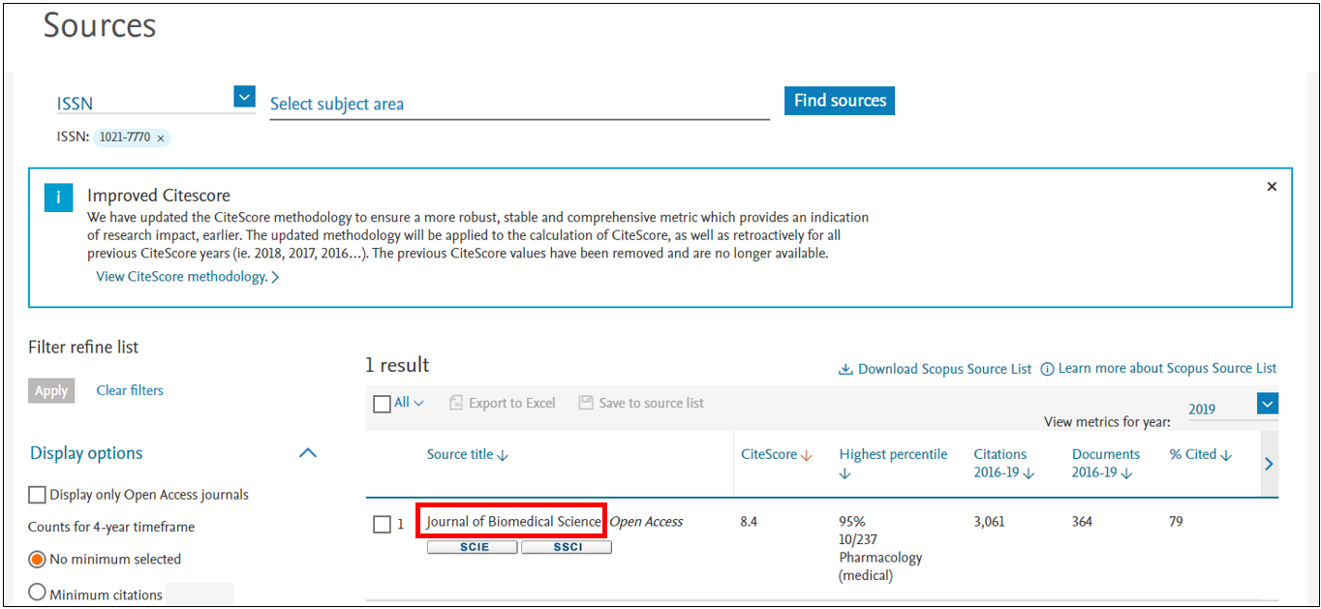Click the Download icon beside Scopus Source List
1321x609 pixels.
(x=845, y=369)
